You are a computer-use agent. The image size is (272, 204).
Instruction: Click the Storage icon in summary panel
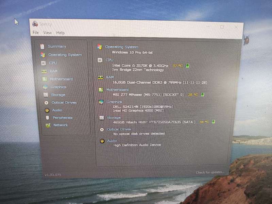click(101, 118)
